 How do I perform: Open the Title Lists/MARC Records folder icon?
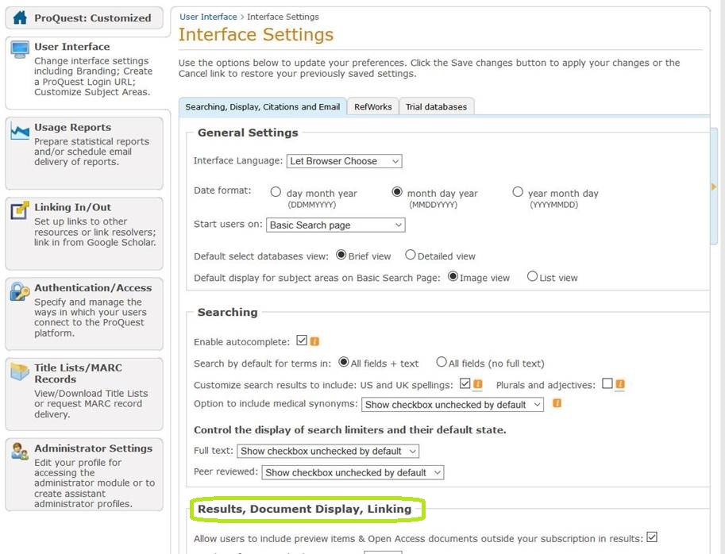(20, 371)
